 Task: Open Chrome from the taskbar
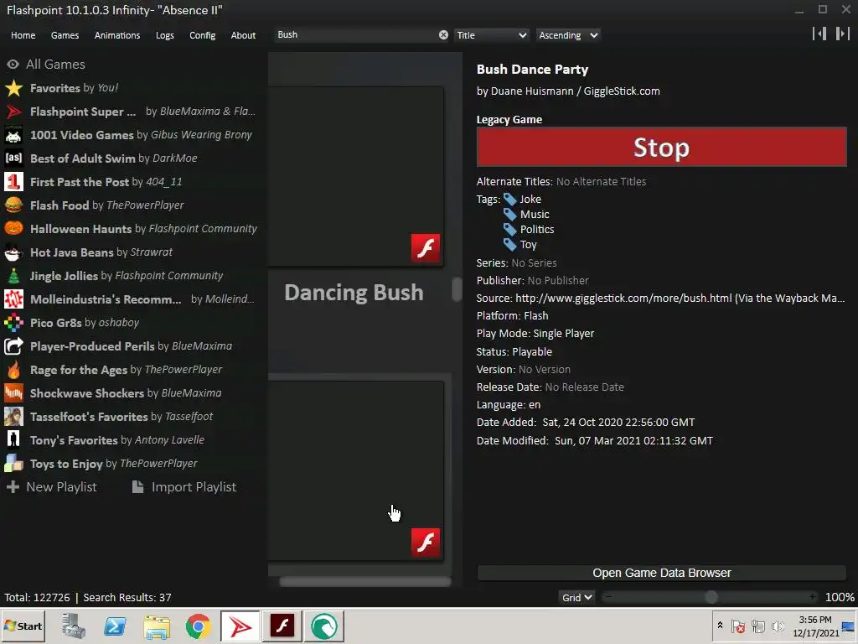(x=198, y=626)
